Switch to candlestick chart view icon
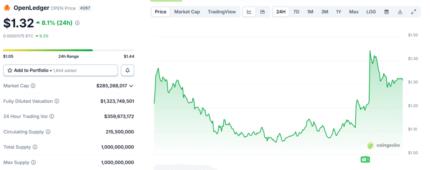The width and height of the screenshot is (430, 170). [x=262, y=12]
